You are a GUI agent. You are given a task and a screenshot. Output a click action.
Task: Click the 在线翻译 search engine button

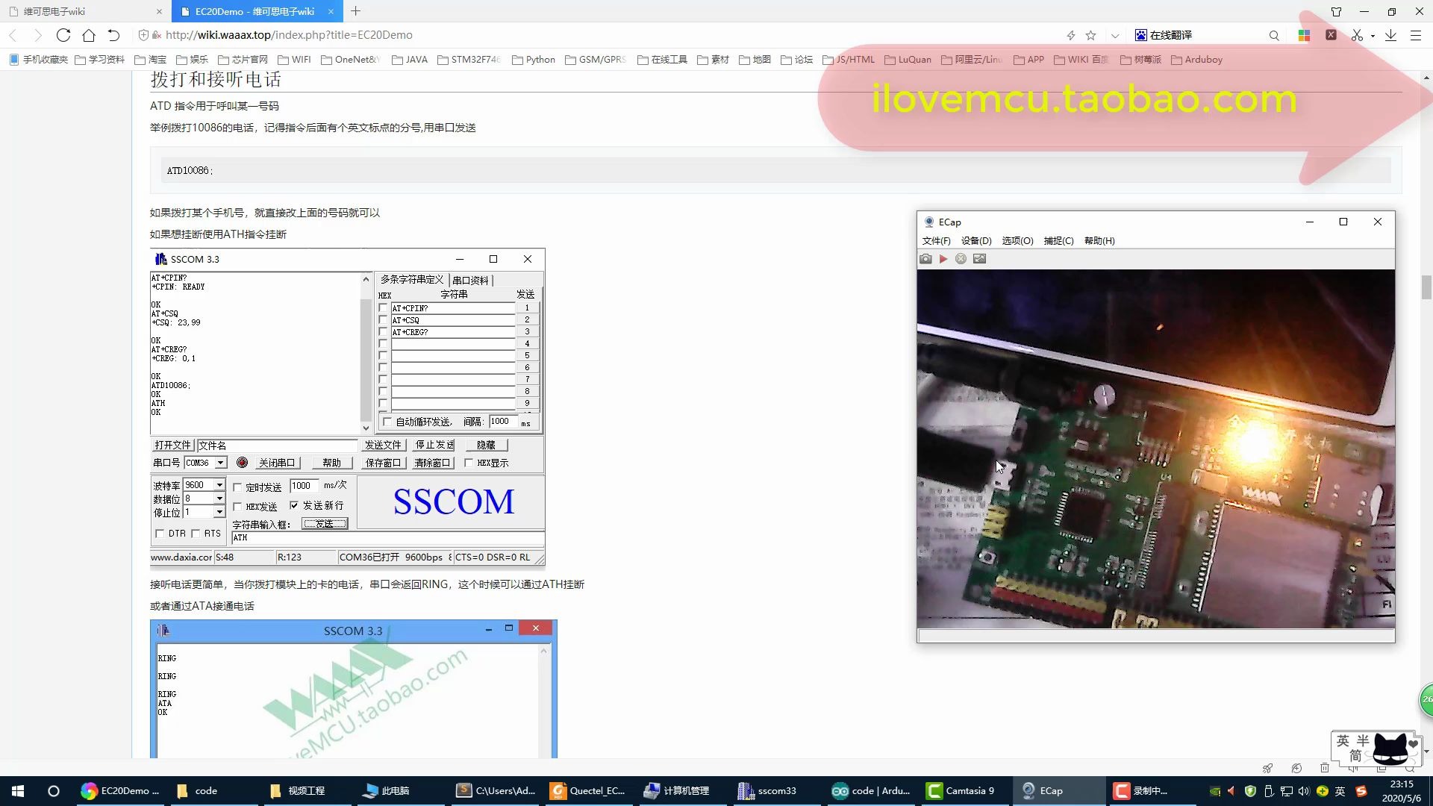(1164, 35)
